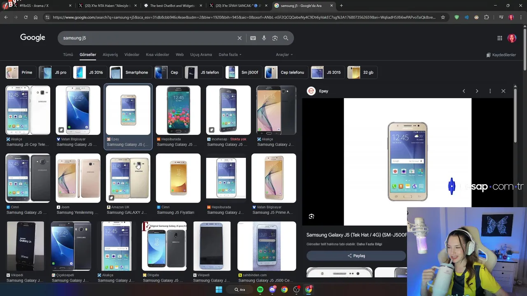The width and height of the screenshot is (527, 296).
Task: Search inside the previewed image with Lens
Action: point(312,216)
